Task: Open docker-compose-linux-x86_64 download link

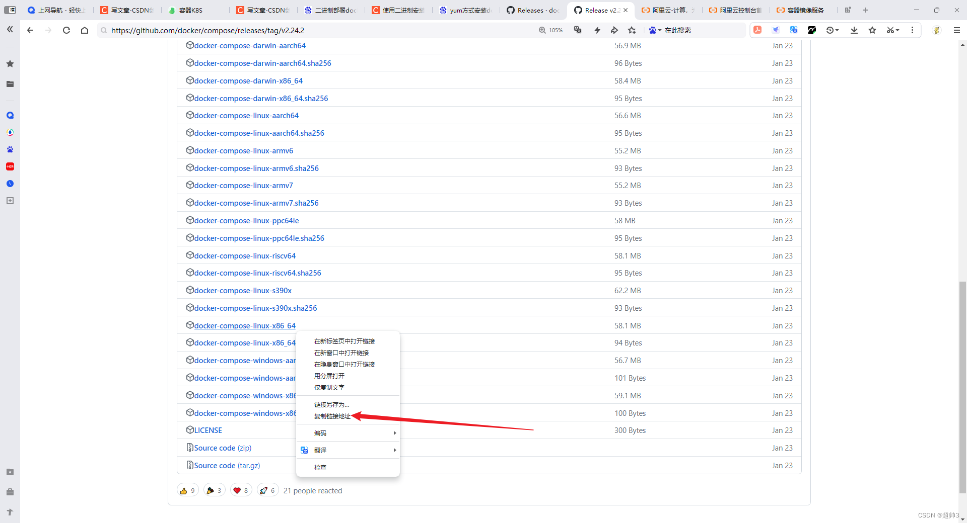Action: pos(245,325)
